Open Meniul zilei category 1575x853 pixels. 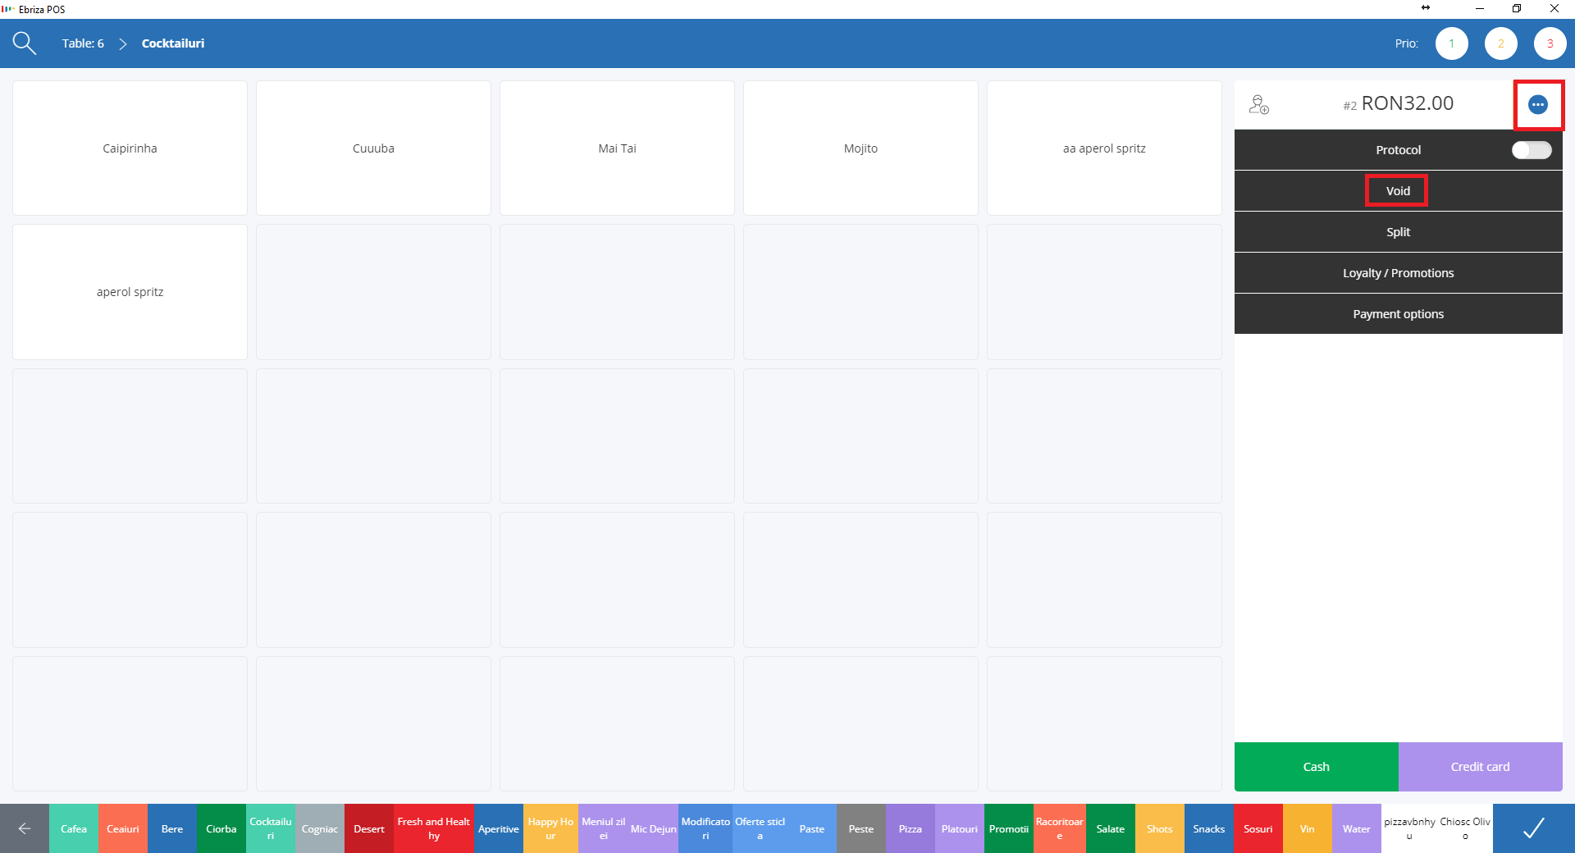click(604, 828)
